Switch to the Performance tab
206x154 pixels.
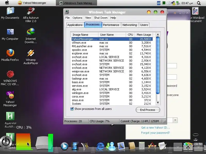click(x=111, y=25)
